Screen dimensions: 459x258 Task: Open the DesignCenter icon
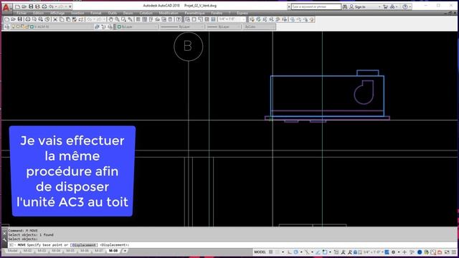click(x=145, y=19)
